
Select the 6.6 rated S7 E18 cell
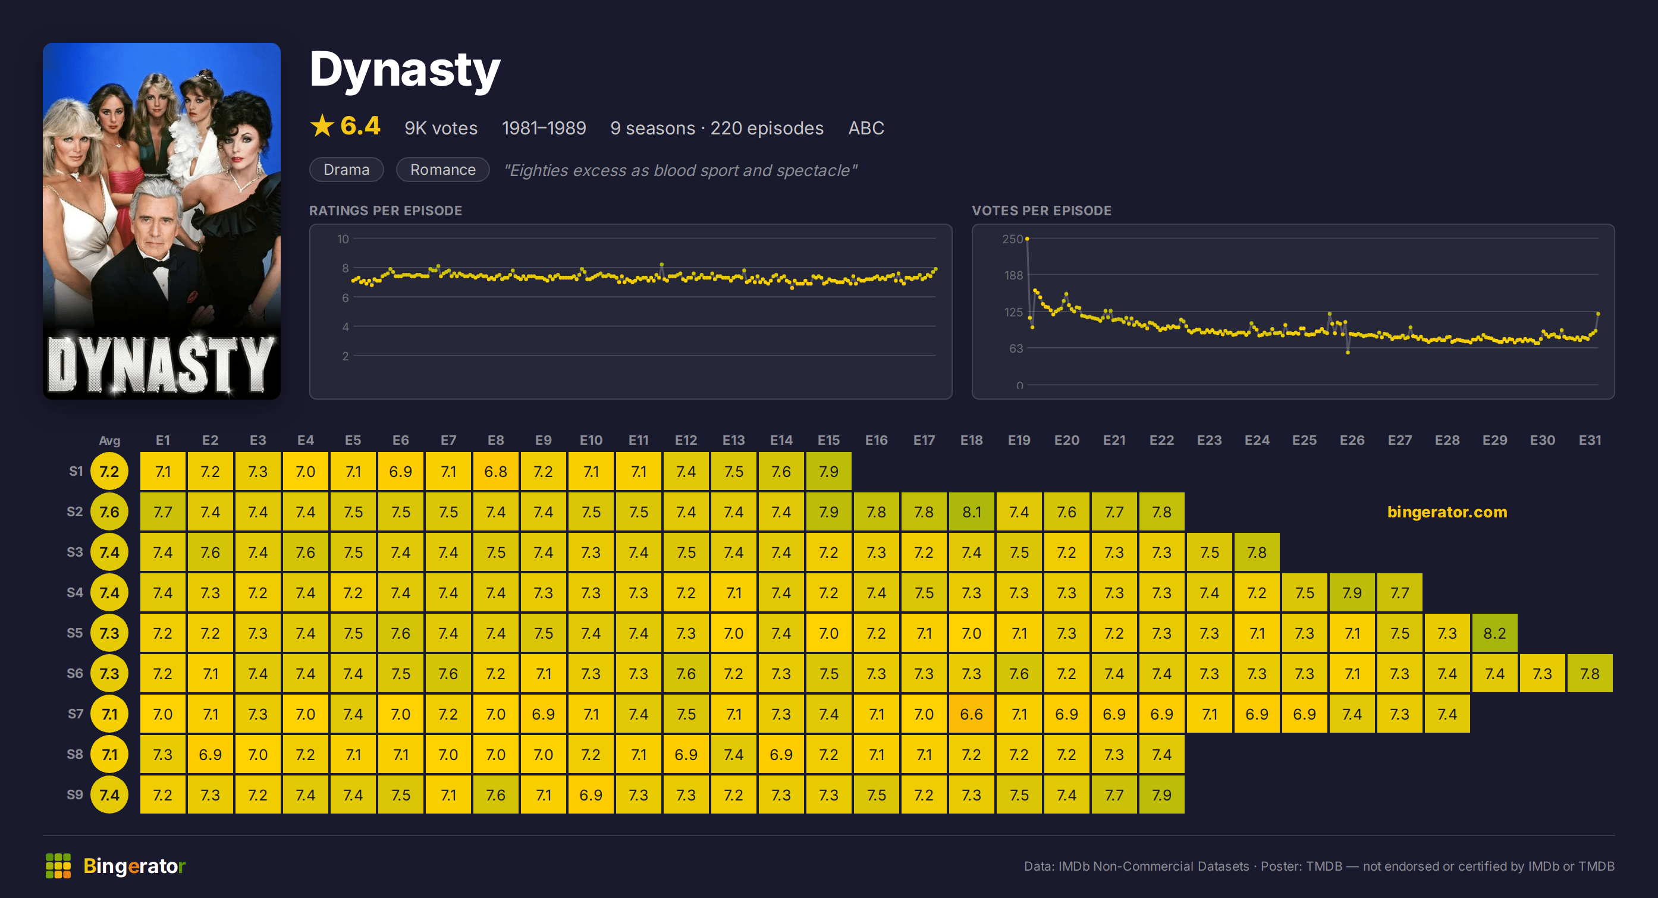click(971, 714)
